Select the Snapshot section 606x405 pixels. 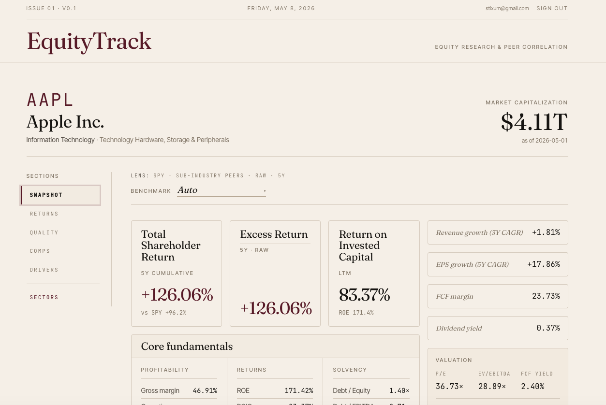(x=60, y=195)
